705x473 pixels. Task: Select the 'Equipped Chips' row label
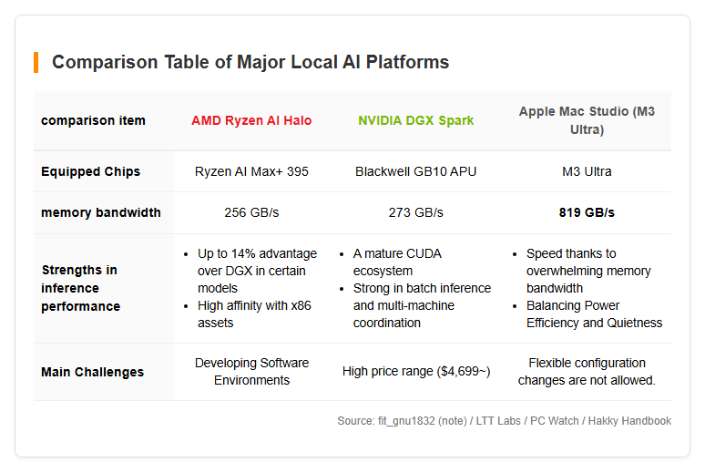point(90,171)
